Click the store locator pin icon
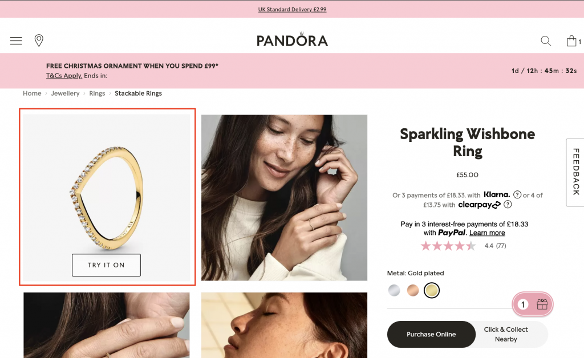Screen dimensions: 584x358 pos(39,40)
